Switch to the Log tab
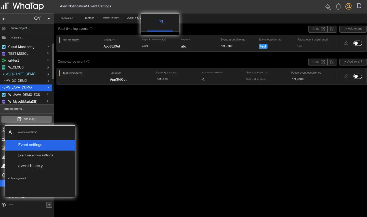Image resolution: width=367 pixels, height=217 pixels. (160, 21)
